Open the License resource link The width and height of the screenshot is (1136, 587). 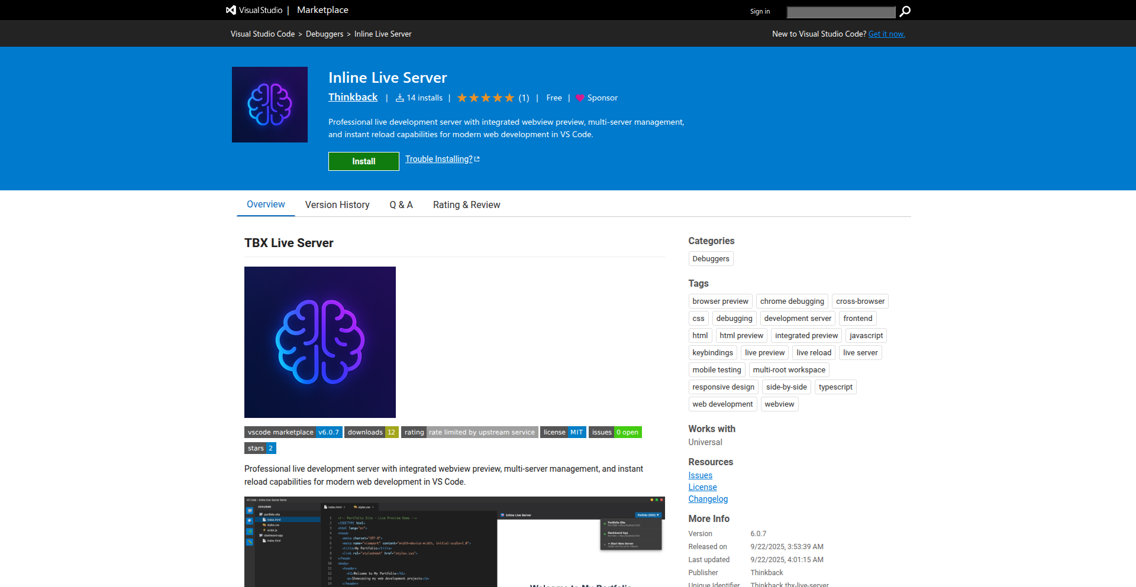click(x=702, y=487)
